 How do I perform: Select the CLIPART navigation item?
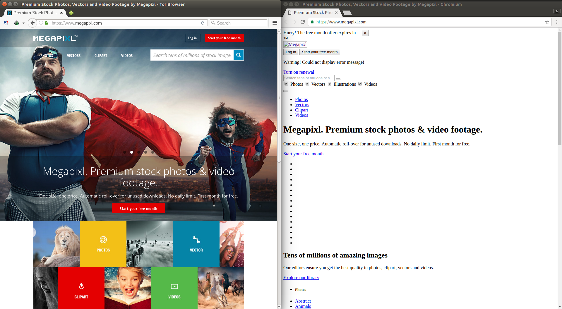101,56
